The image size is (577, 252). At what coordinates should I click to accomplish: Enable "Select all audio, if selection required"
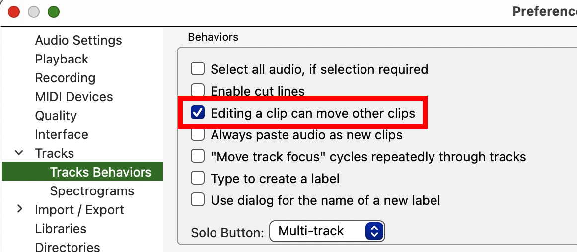tap(198, 69)
